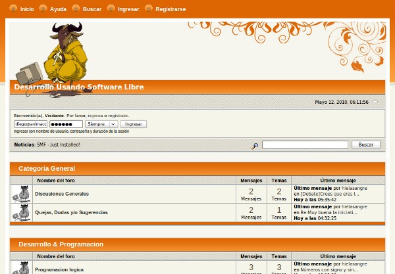Viewport: 395px width, 274px height.
Task: Open the Buscar menu item in top bar
Action: (x=92, y=9)
